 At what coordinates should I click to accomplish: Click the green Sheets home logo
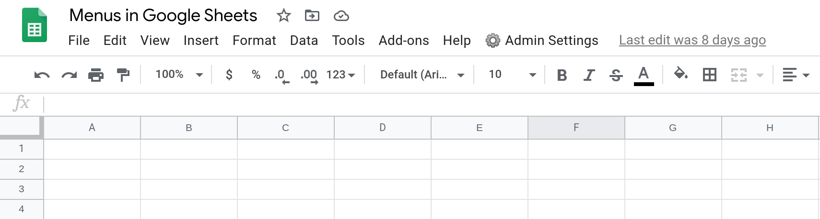[x=35, y=25]
